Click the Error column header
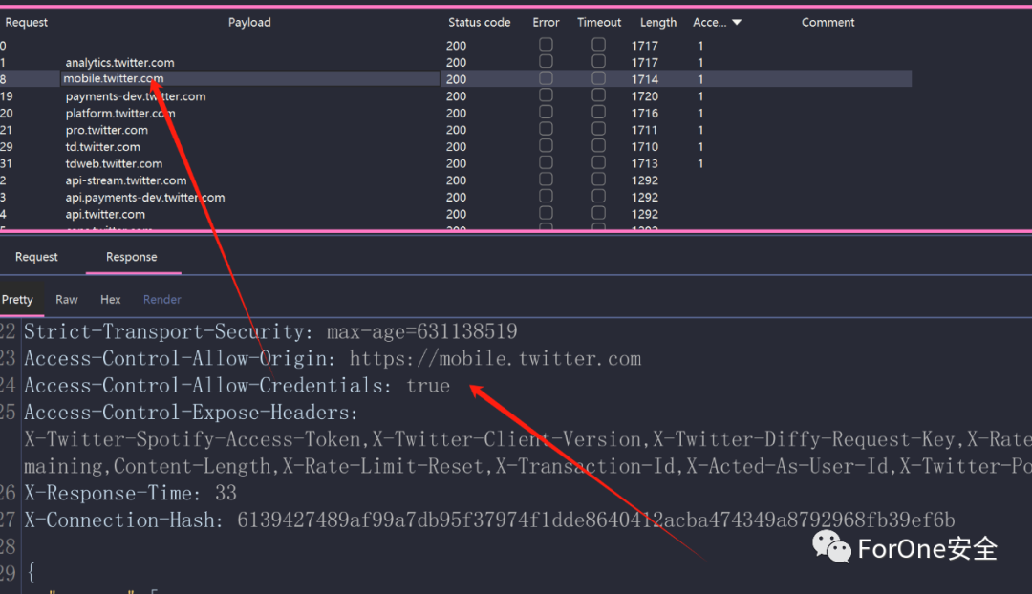1032x594 pixels. (x=546, y=22)
